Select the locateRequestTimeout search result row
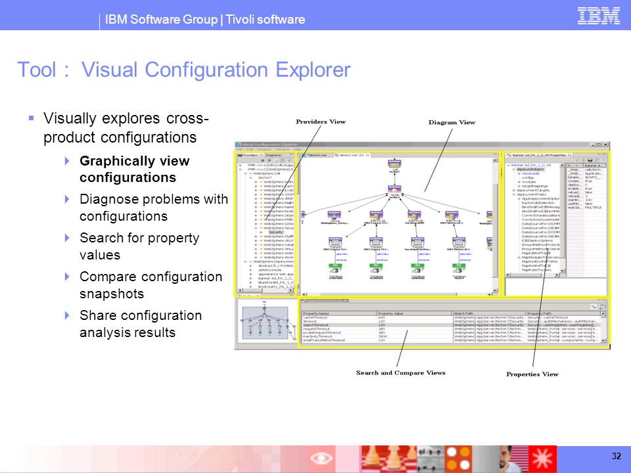The height and width of the screenshot is (473, 631). pyautogui.click(x=451, y=332)
